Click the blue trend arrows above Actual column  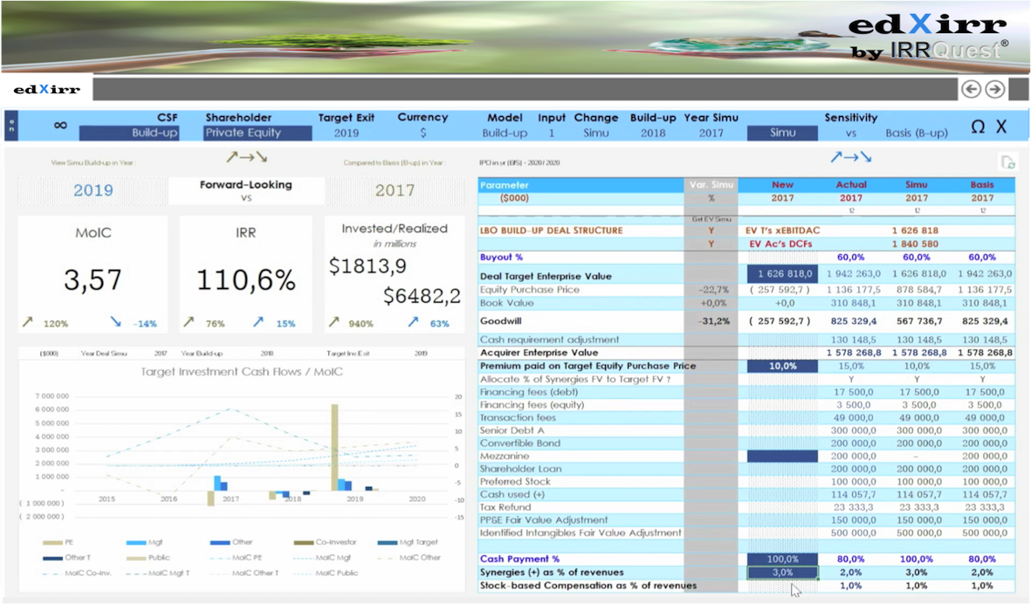click(849, 158)
